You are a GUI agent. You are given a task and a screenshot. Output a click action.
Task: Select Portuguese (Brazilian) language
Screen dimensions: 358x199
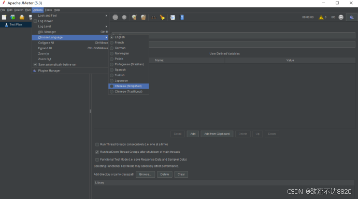pos(128,64)
